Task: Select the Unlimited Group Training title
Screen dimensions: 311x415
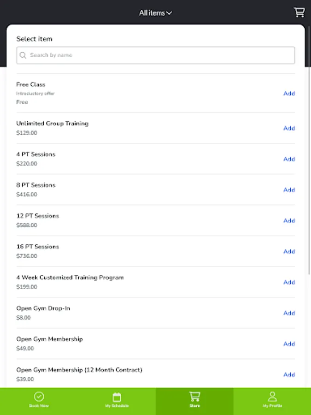Action: click(x=53, y=124)
